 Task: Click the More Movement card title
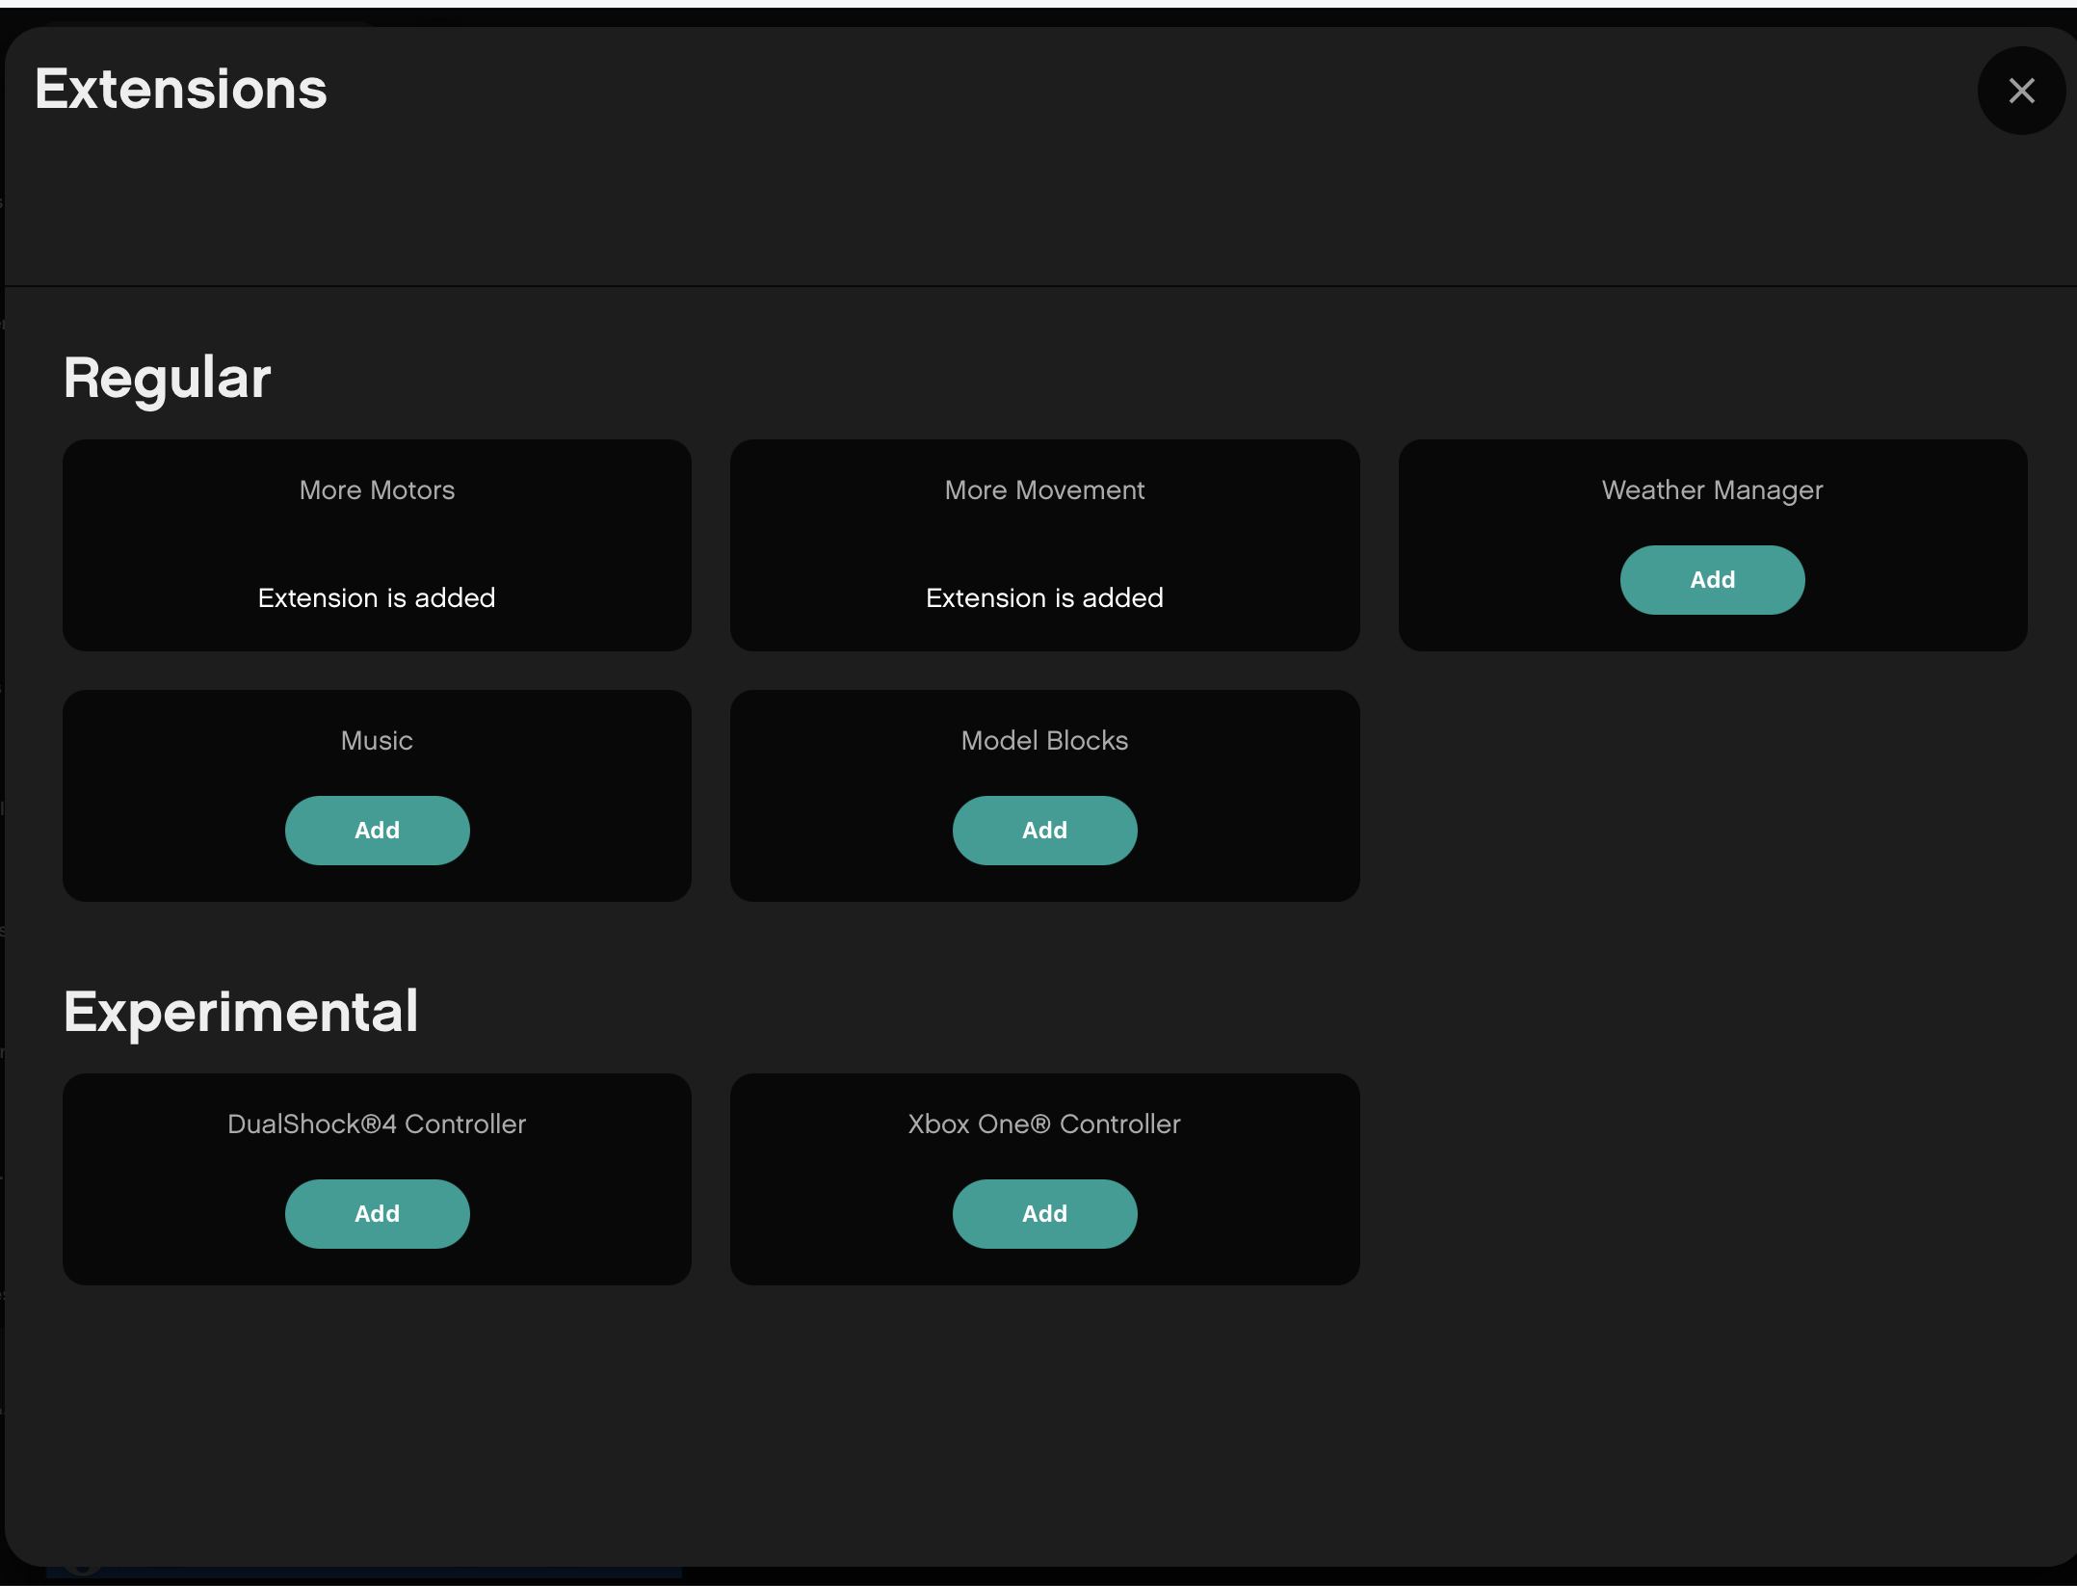pos(1043,490)
